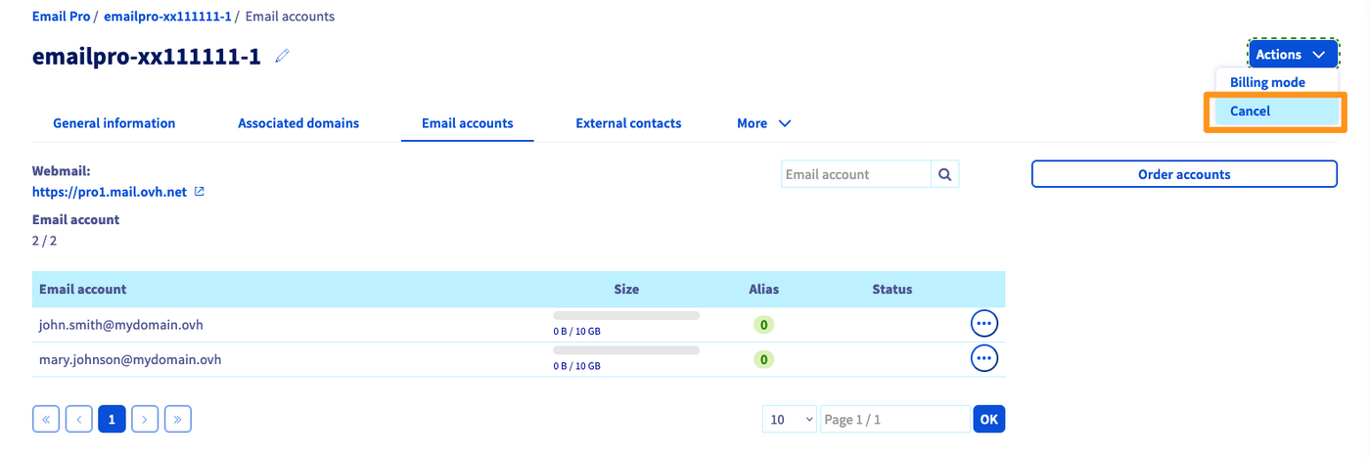1370x458 pixels.
Task: Click the pencil edit icon beside emailpro-xx111111-1
Action: click(283, 56)
